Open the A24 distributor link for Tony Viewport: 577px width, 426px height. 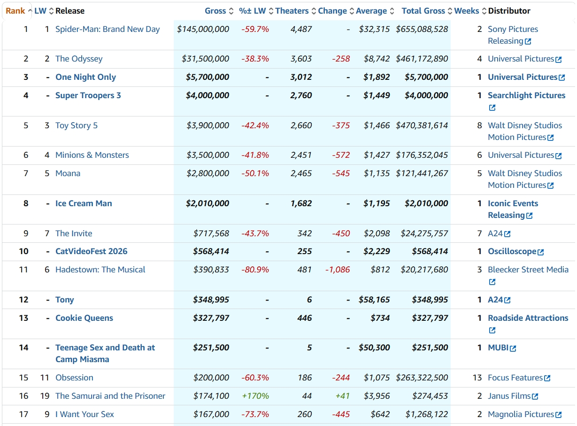[495, 300]
